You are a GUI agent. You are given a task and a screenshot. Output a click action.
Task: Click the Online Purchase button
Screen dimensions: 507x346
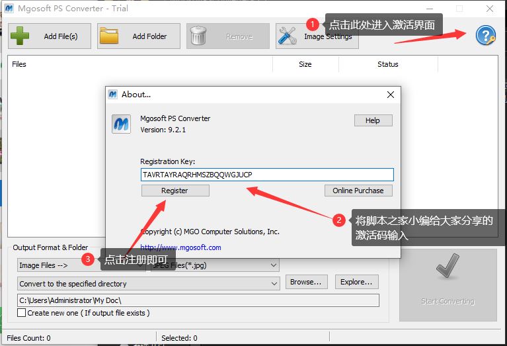(x=358, y=191)
